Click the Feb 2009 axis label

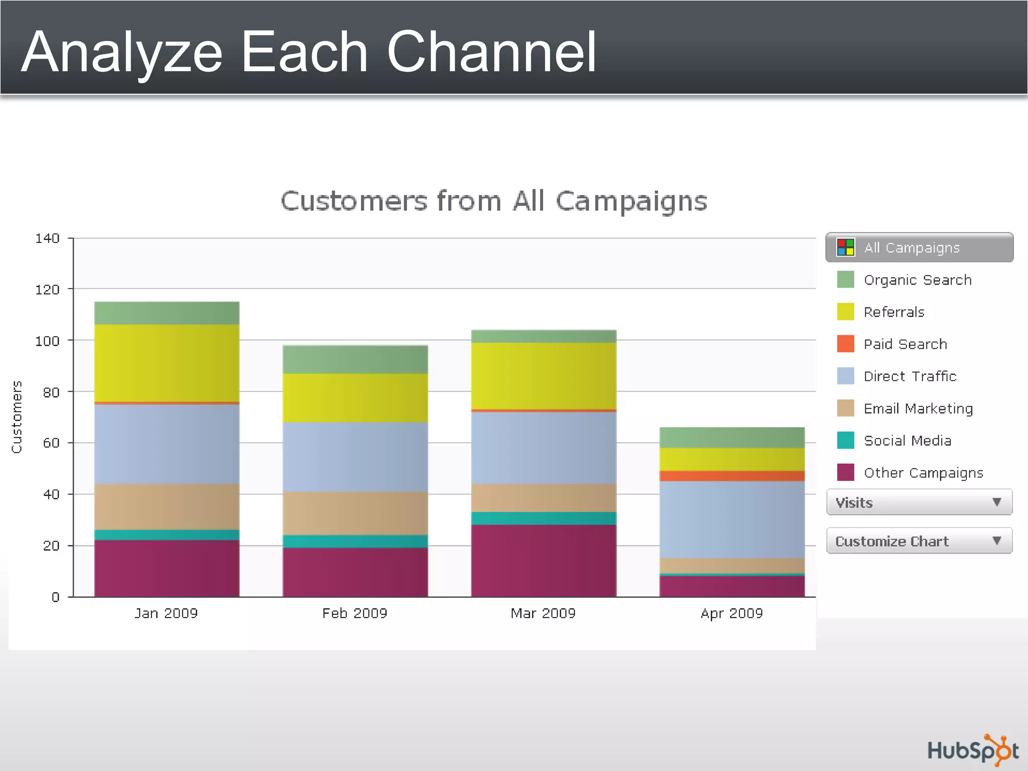(x=355, y=613)
